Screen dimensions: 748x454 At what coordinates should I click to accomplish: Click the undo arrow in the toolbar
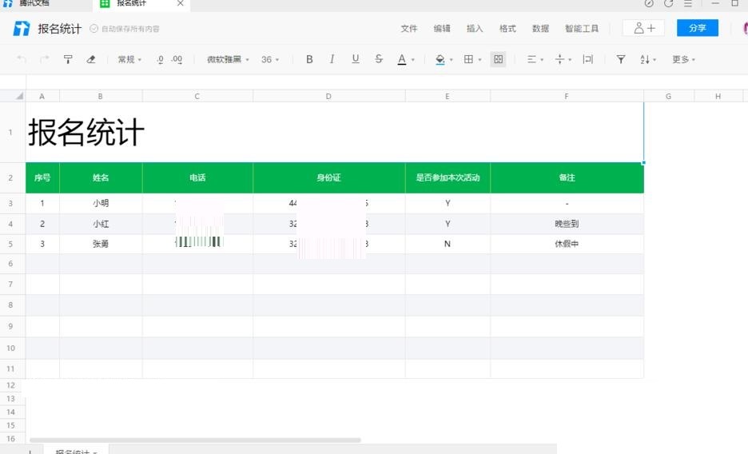coord(22,59)
